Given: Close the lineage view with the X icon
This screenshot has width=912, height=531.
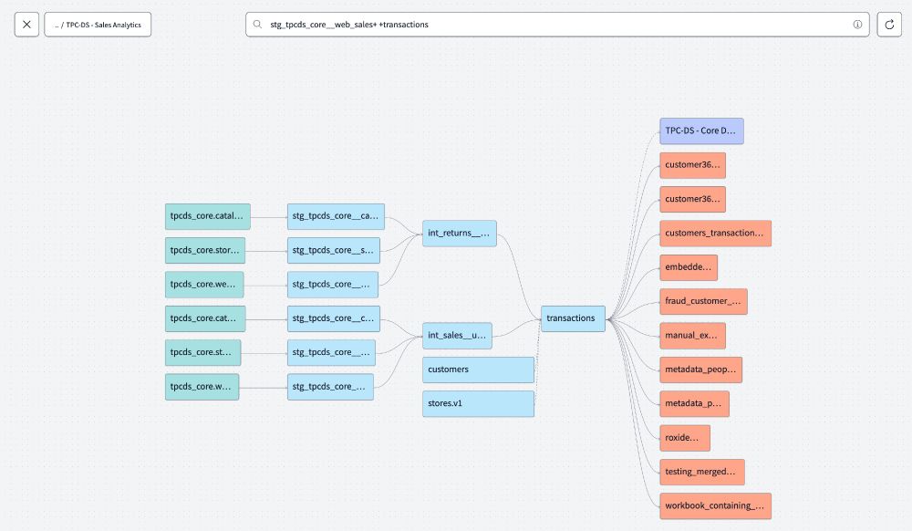Looking at the screenshot, I should click(26, 25).
